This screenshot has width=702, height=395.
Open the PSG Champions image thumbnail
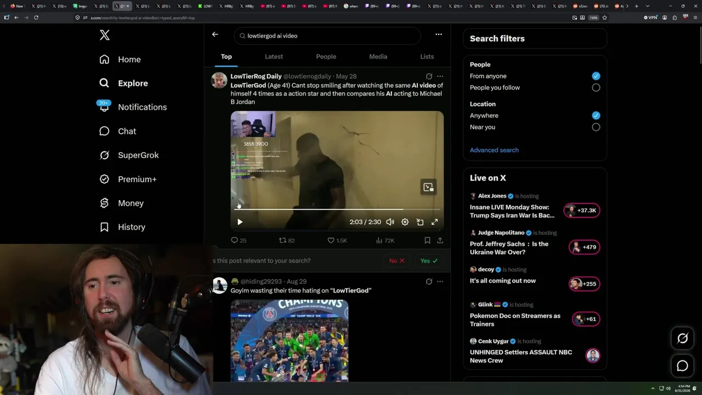[x=290, y=341]
